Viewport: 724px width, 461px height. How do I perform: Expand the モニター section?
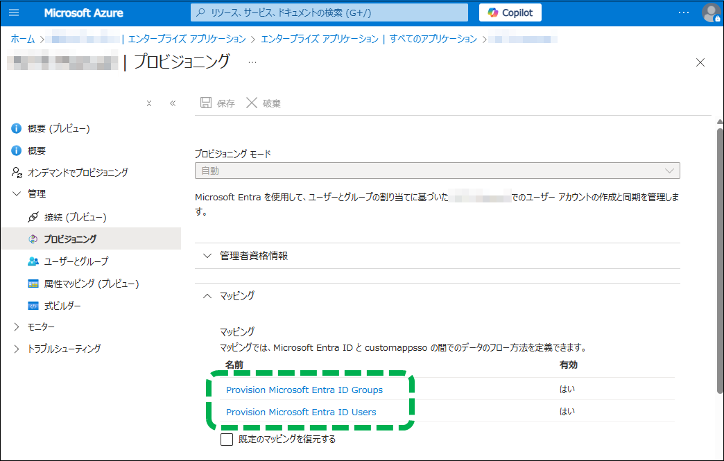click(17, 327)
